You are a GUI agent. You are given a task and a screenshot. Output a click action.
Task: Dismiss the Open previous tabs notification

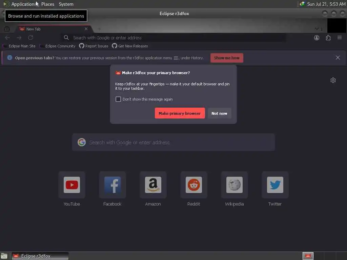338,58
